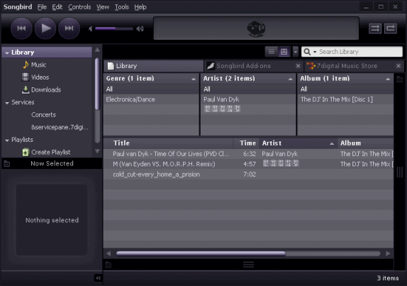
Task: Select All in Artist filter
Action: click(248, 89)
